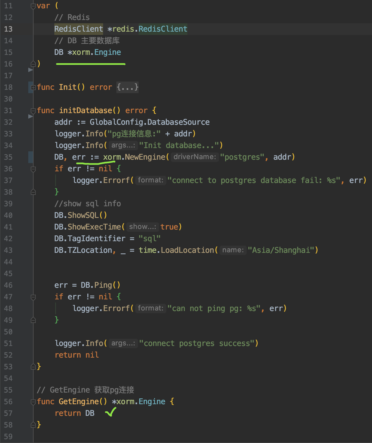The width and height of the screenshot is (372, 443).
Task: Click the true argument on line 41
Action: (x=169, y=227)
